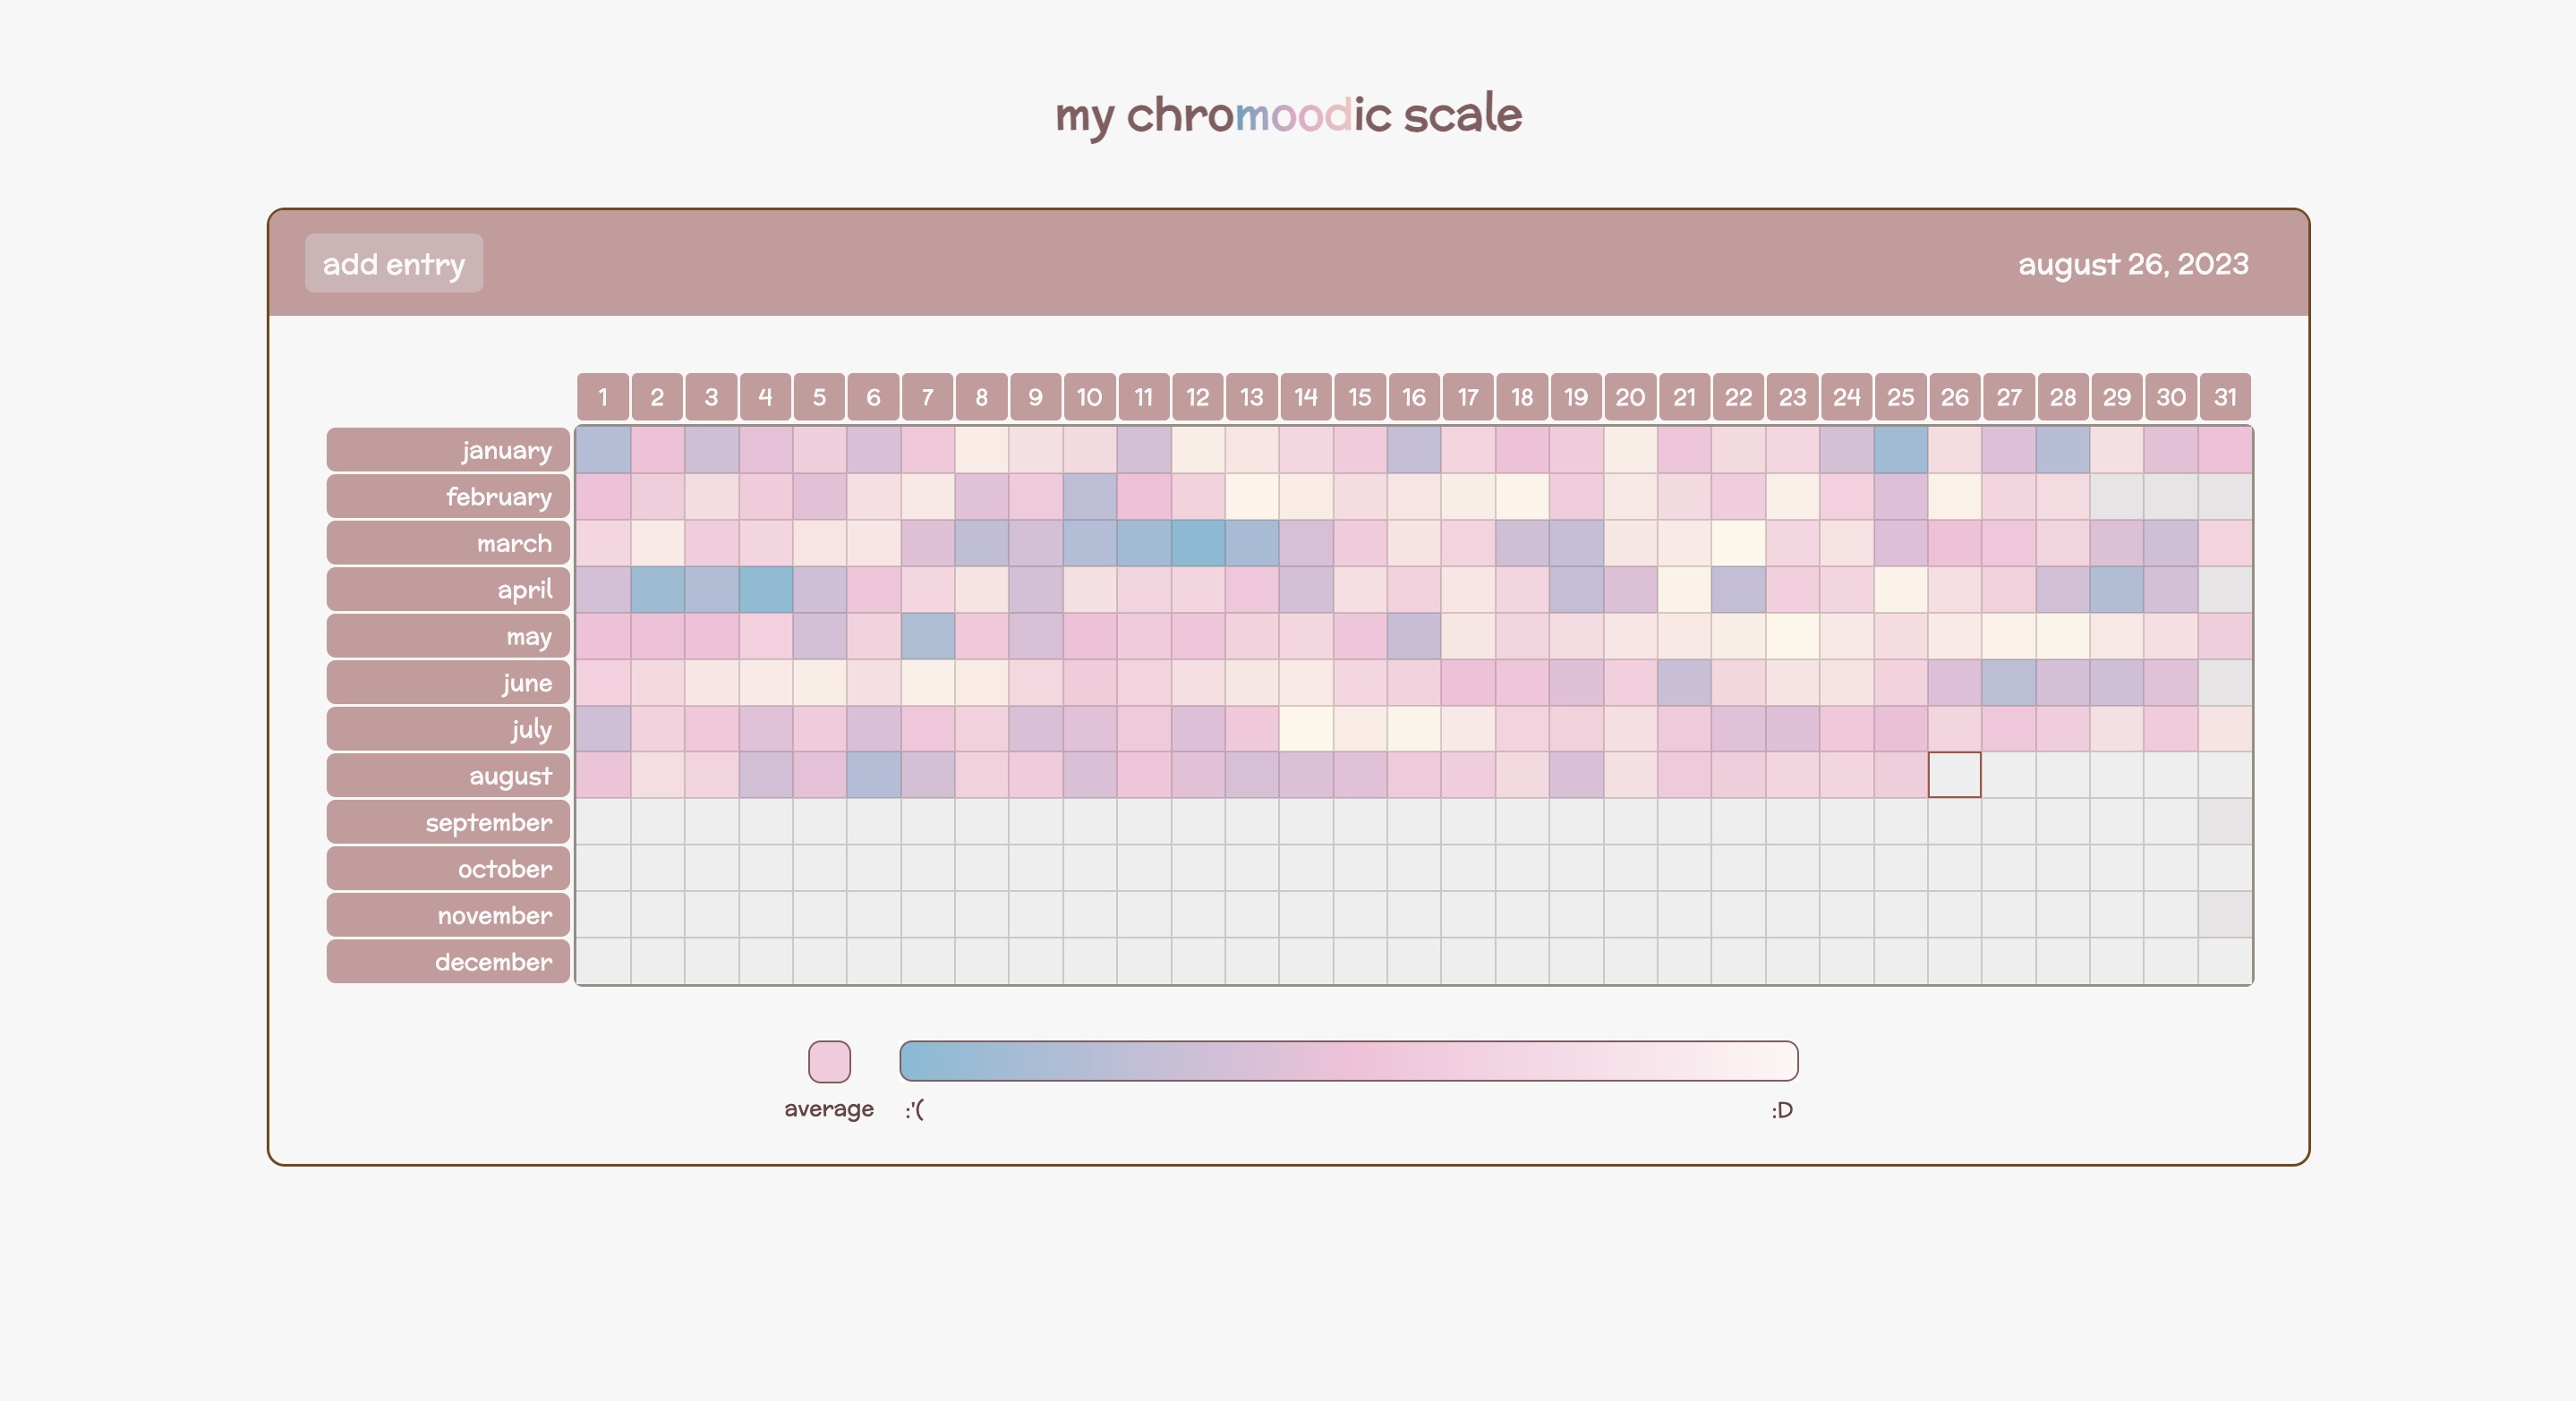
Task: Click the average mood color swatch
Action: tap(829, 1061)
